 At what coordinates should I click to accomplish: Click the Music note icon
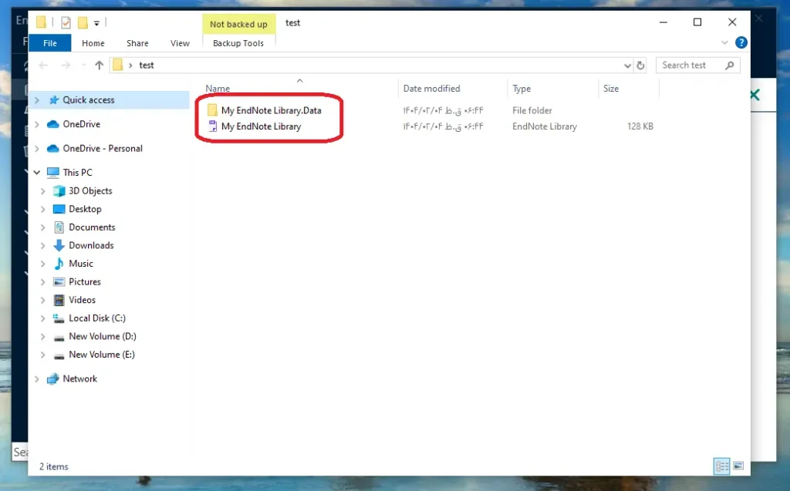pyautogui.click(x=59, y=264)
